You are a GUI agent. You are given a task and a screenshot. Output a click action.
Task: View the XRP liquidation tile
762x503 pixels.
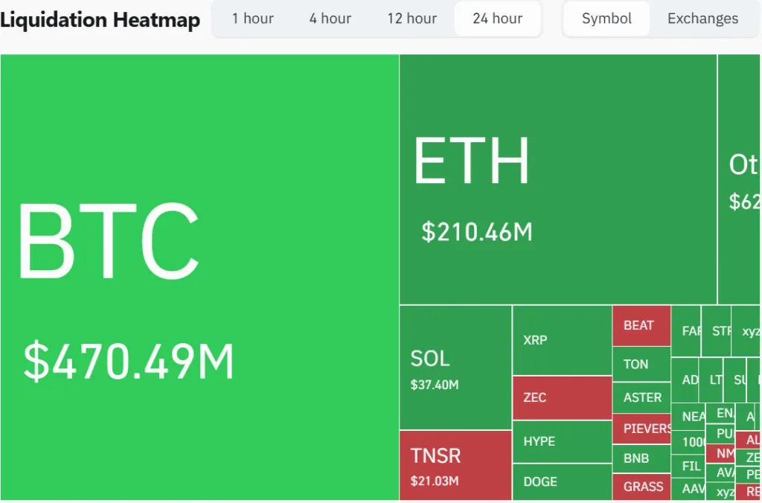click(562, 339)
